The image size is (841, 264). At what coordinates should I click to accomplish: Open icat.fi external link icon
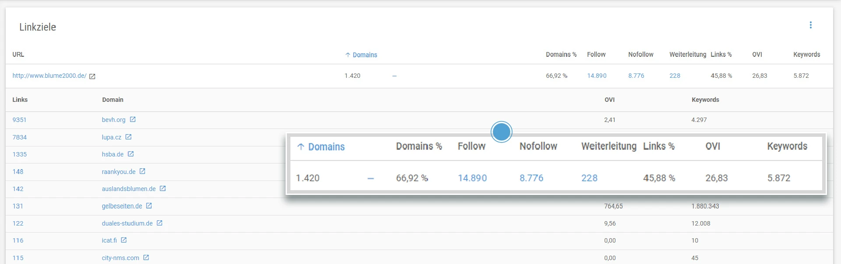pos(124,240)
